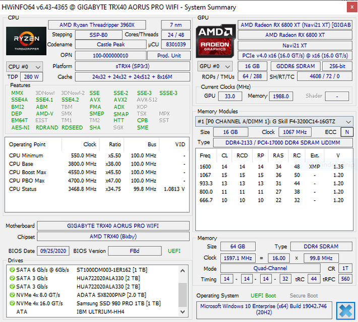Viewport: 358px width, 322px height.
Task: Click the BIOS Date 09/25/2020 field
Action: click(53, 251)
